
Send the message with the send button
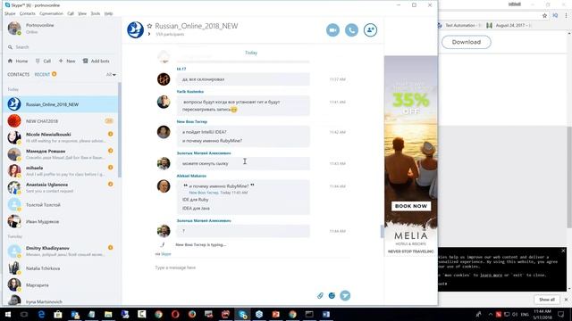tap(345, 295)
